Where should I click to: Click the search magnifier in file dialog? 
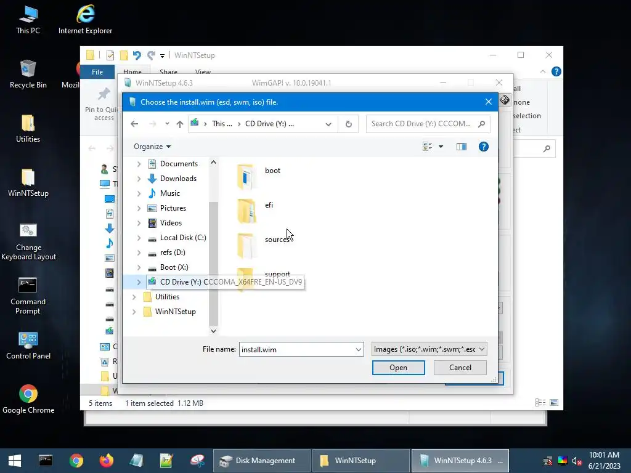481,124
